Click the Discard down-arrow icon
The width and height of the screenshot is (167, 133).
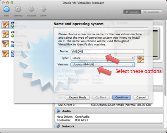coord(31,9)
